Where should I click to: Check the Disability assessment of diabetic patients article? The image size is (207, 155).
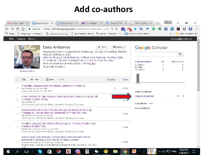pyautogui.click(x=18, y=88)
